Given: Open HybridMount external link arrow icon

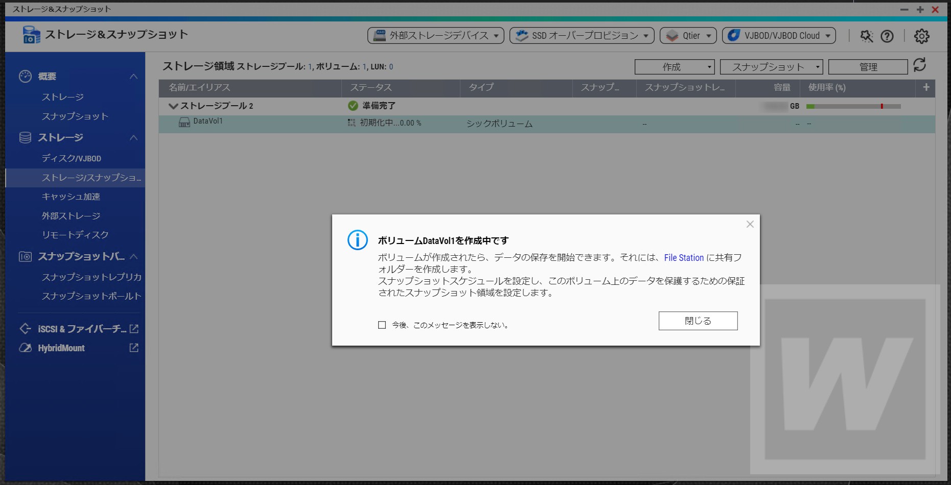Looking at the screenshot, I should point(134,348).
